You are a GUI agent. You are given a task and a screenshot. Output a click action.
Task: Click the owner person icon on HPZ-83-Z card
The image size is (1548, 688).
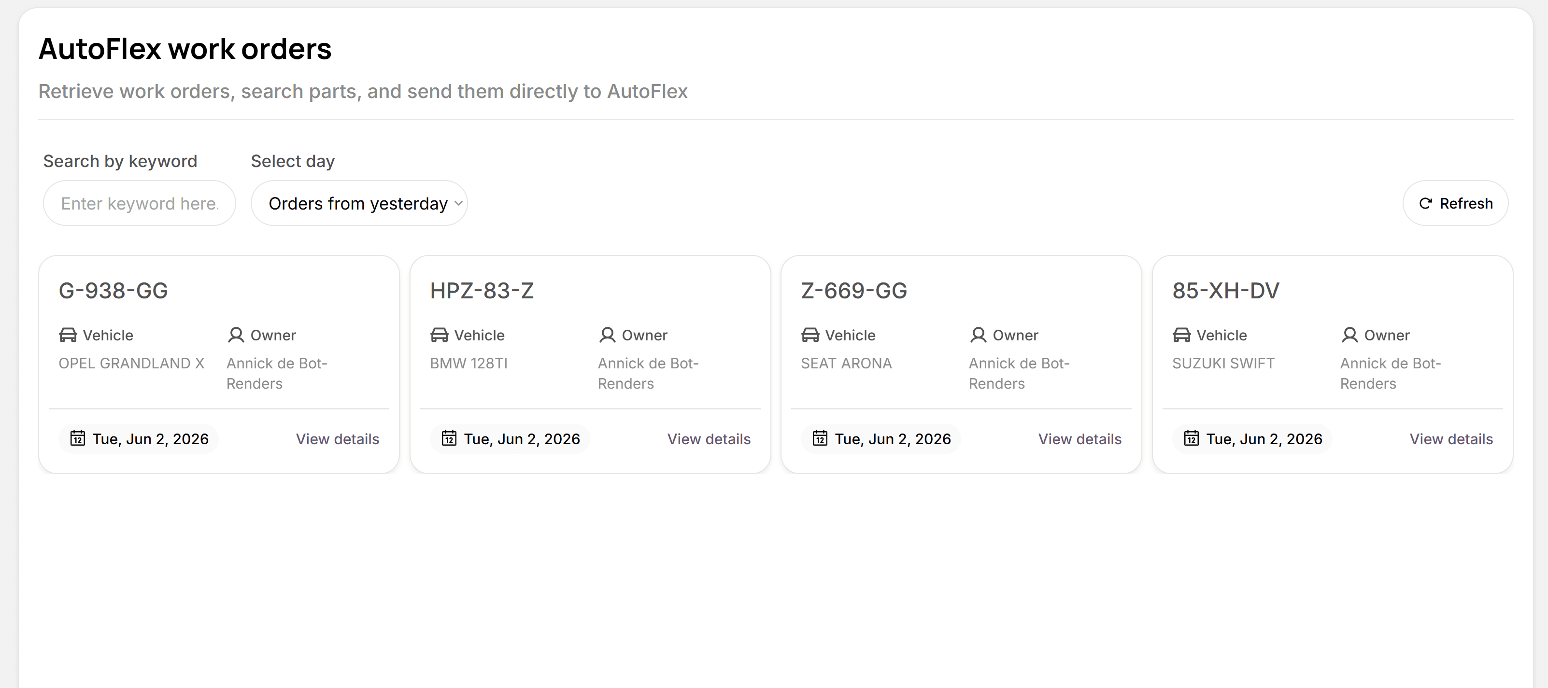pos(608,335)
